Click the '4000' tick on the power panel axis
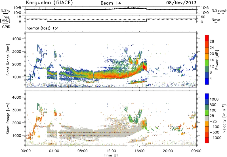The image size is (227, 157). [x=16, y=39]
